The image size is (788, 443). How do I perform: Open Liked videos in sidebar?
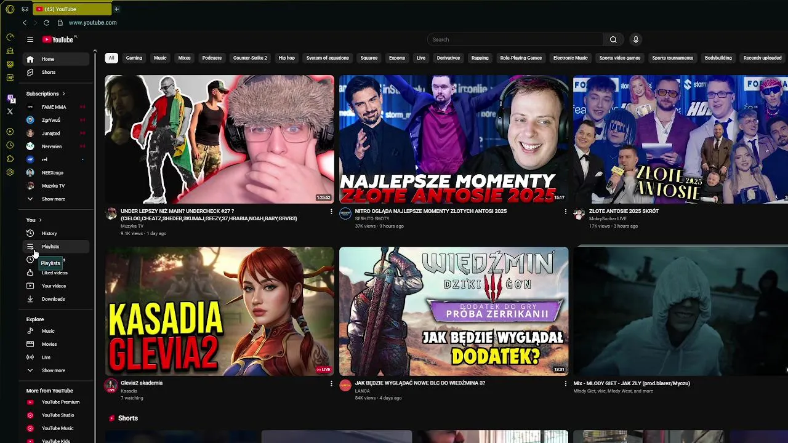point(57,273)
